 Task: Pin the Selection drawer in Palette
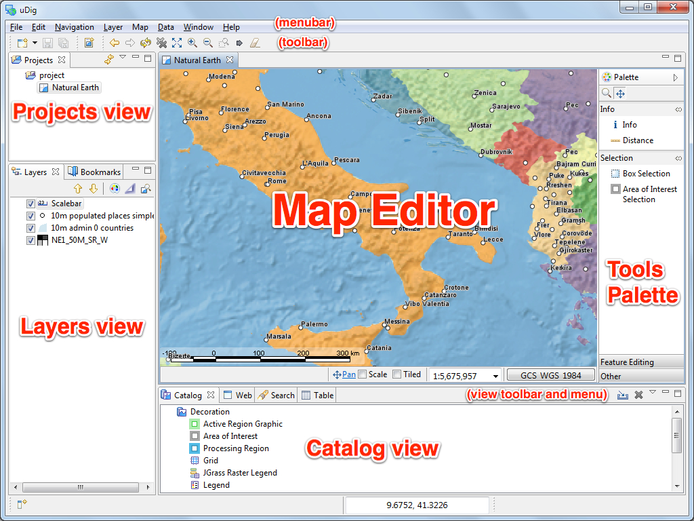pyautogui.click(x=678, y=158)
